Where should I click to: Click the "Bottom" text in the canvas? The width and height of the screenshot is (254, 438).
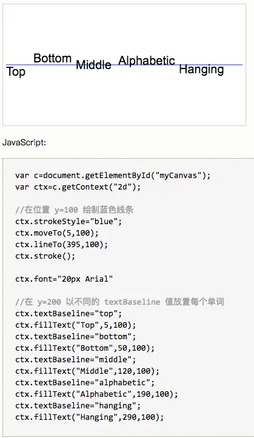53,58
